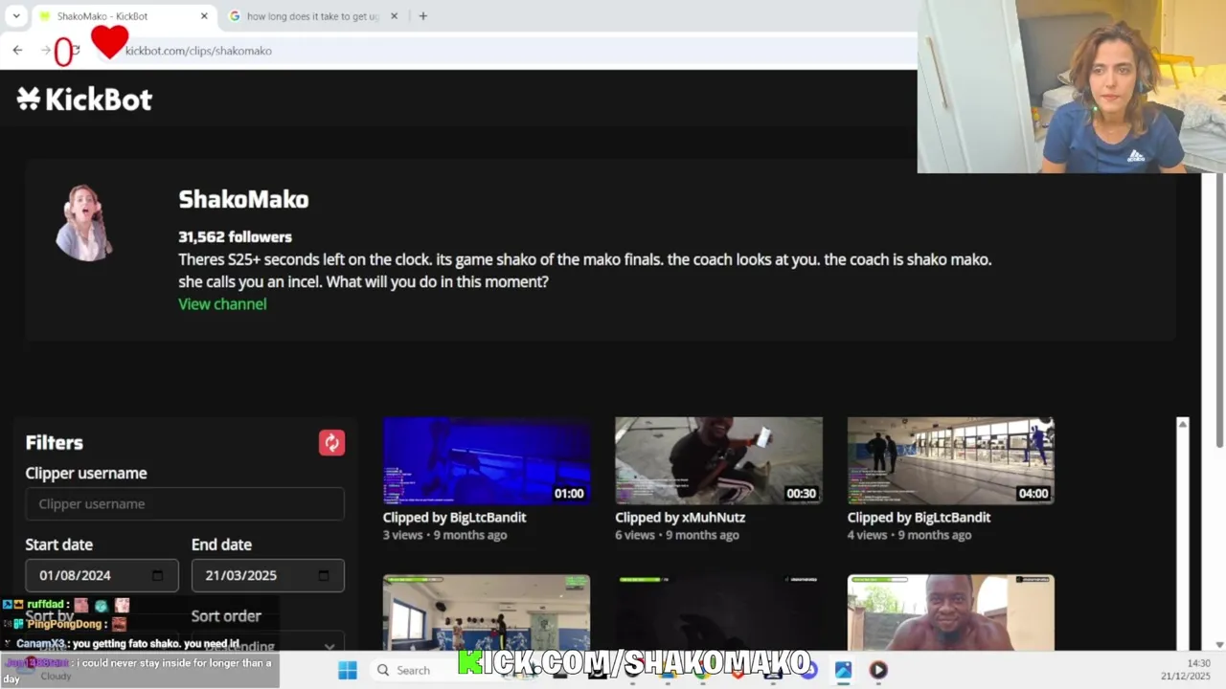Click the End date field 21/03/2025

click(x=267, y=575)
